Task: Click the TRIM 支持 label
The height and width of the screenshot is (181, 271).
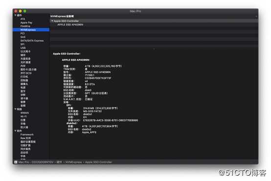Action: (69, 69)
